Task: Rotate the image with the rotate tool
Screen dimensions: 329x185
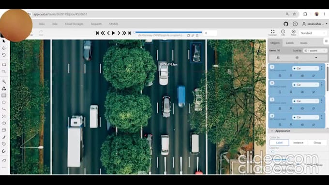Action: [4, 55]
